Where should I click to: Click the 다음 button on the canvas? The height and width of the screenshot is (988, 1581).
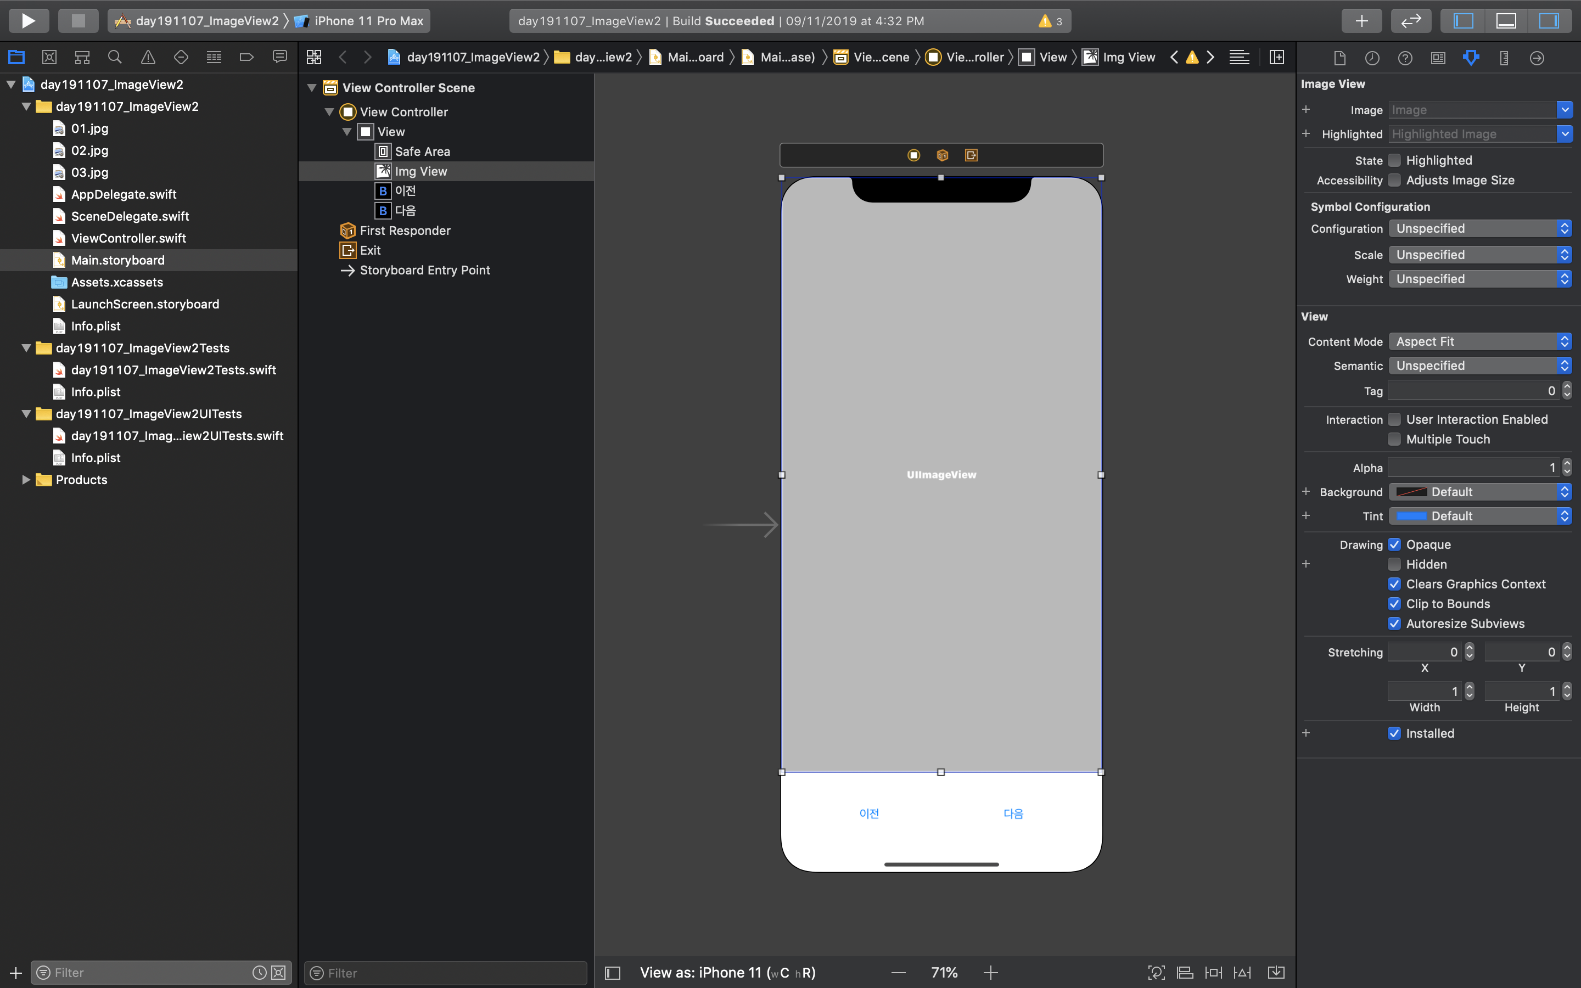1013,813
